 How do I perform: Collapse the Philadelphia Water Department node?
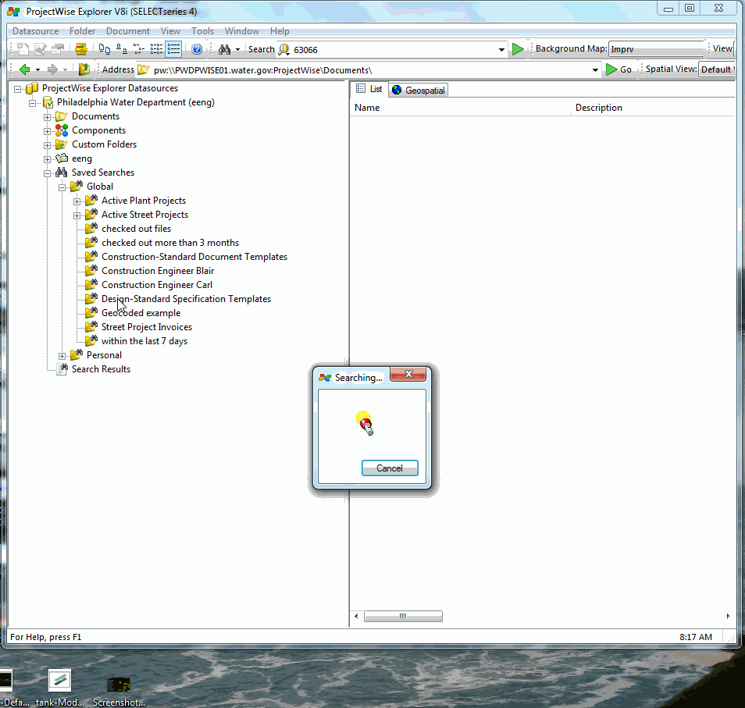click(32, 103)
